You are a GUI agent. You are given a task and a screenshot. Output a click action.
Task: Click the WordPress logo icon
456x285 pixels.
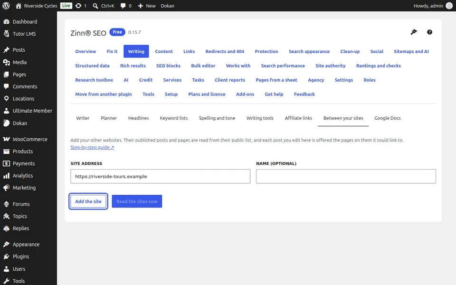point(6,6)
